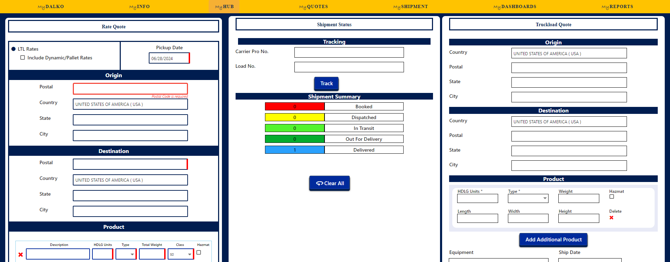
Task: Click the Truckload Destination Country field
Action: (569, 122)
